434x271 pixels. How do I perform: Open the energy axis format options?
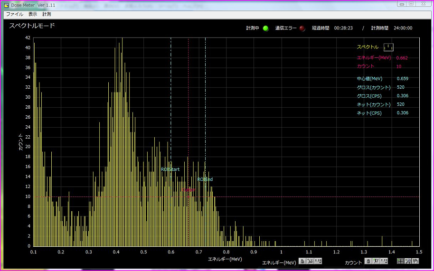318,262
